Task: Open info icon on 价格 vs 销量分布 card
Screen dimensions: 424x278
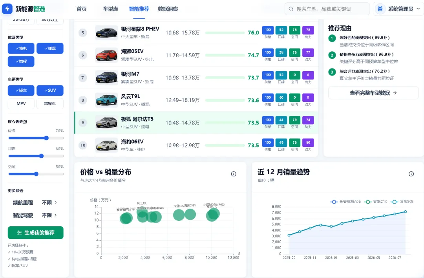Action: [x=234, y=174]
